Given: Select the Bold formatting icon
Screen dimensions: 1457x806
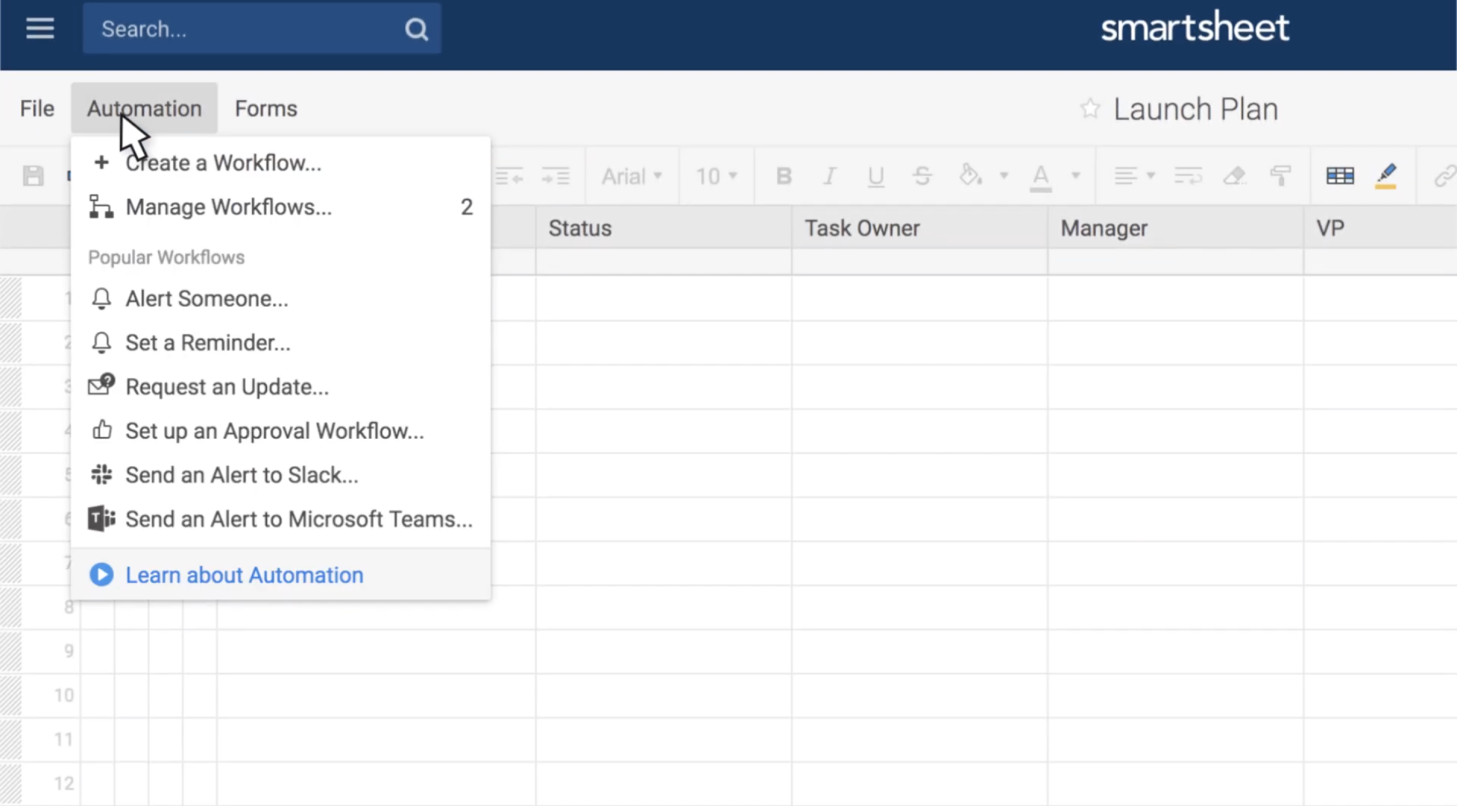Looking at the screenshot, I should pos(783,175).
